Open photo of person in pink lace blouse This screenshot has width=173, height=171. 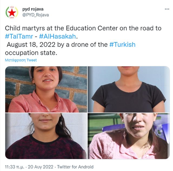pyautogui.click(x=129, y=136)
